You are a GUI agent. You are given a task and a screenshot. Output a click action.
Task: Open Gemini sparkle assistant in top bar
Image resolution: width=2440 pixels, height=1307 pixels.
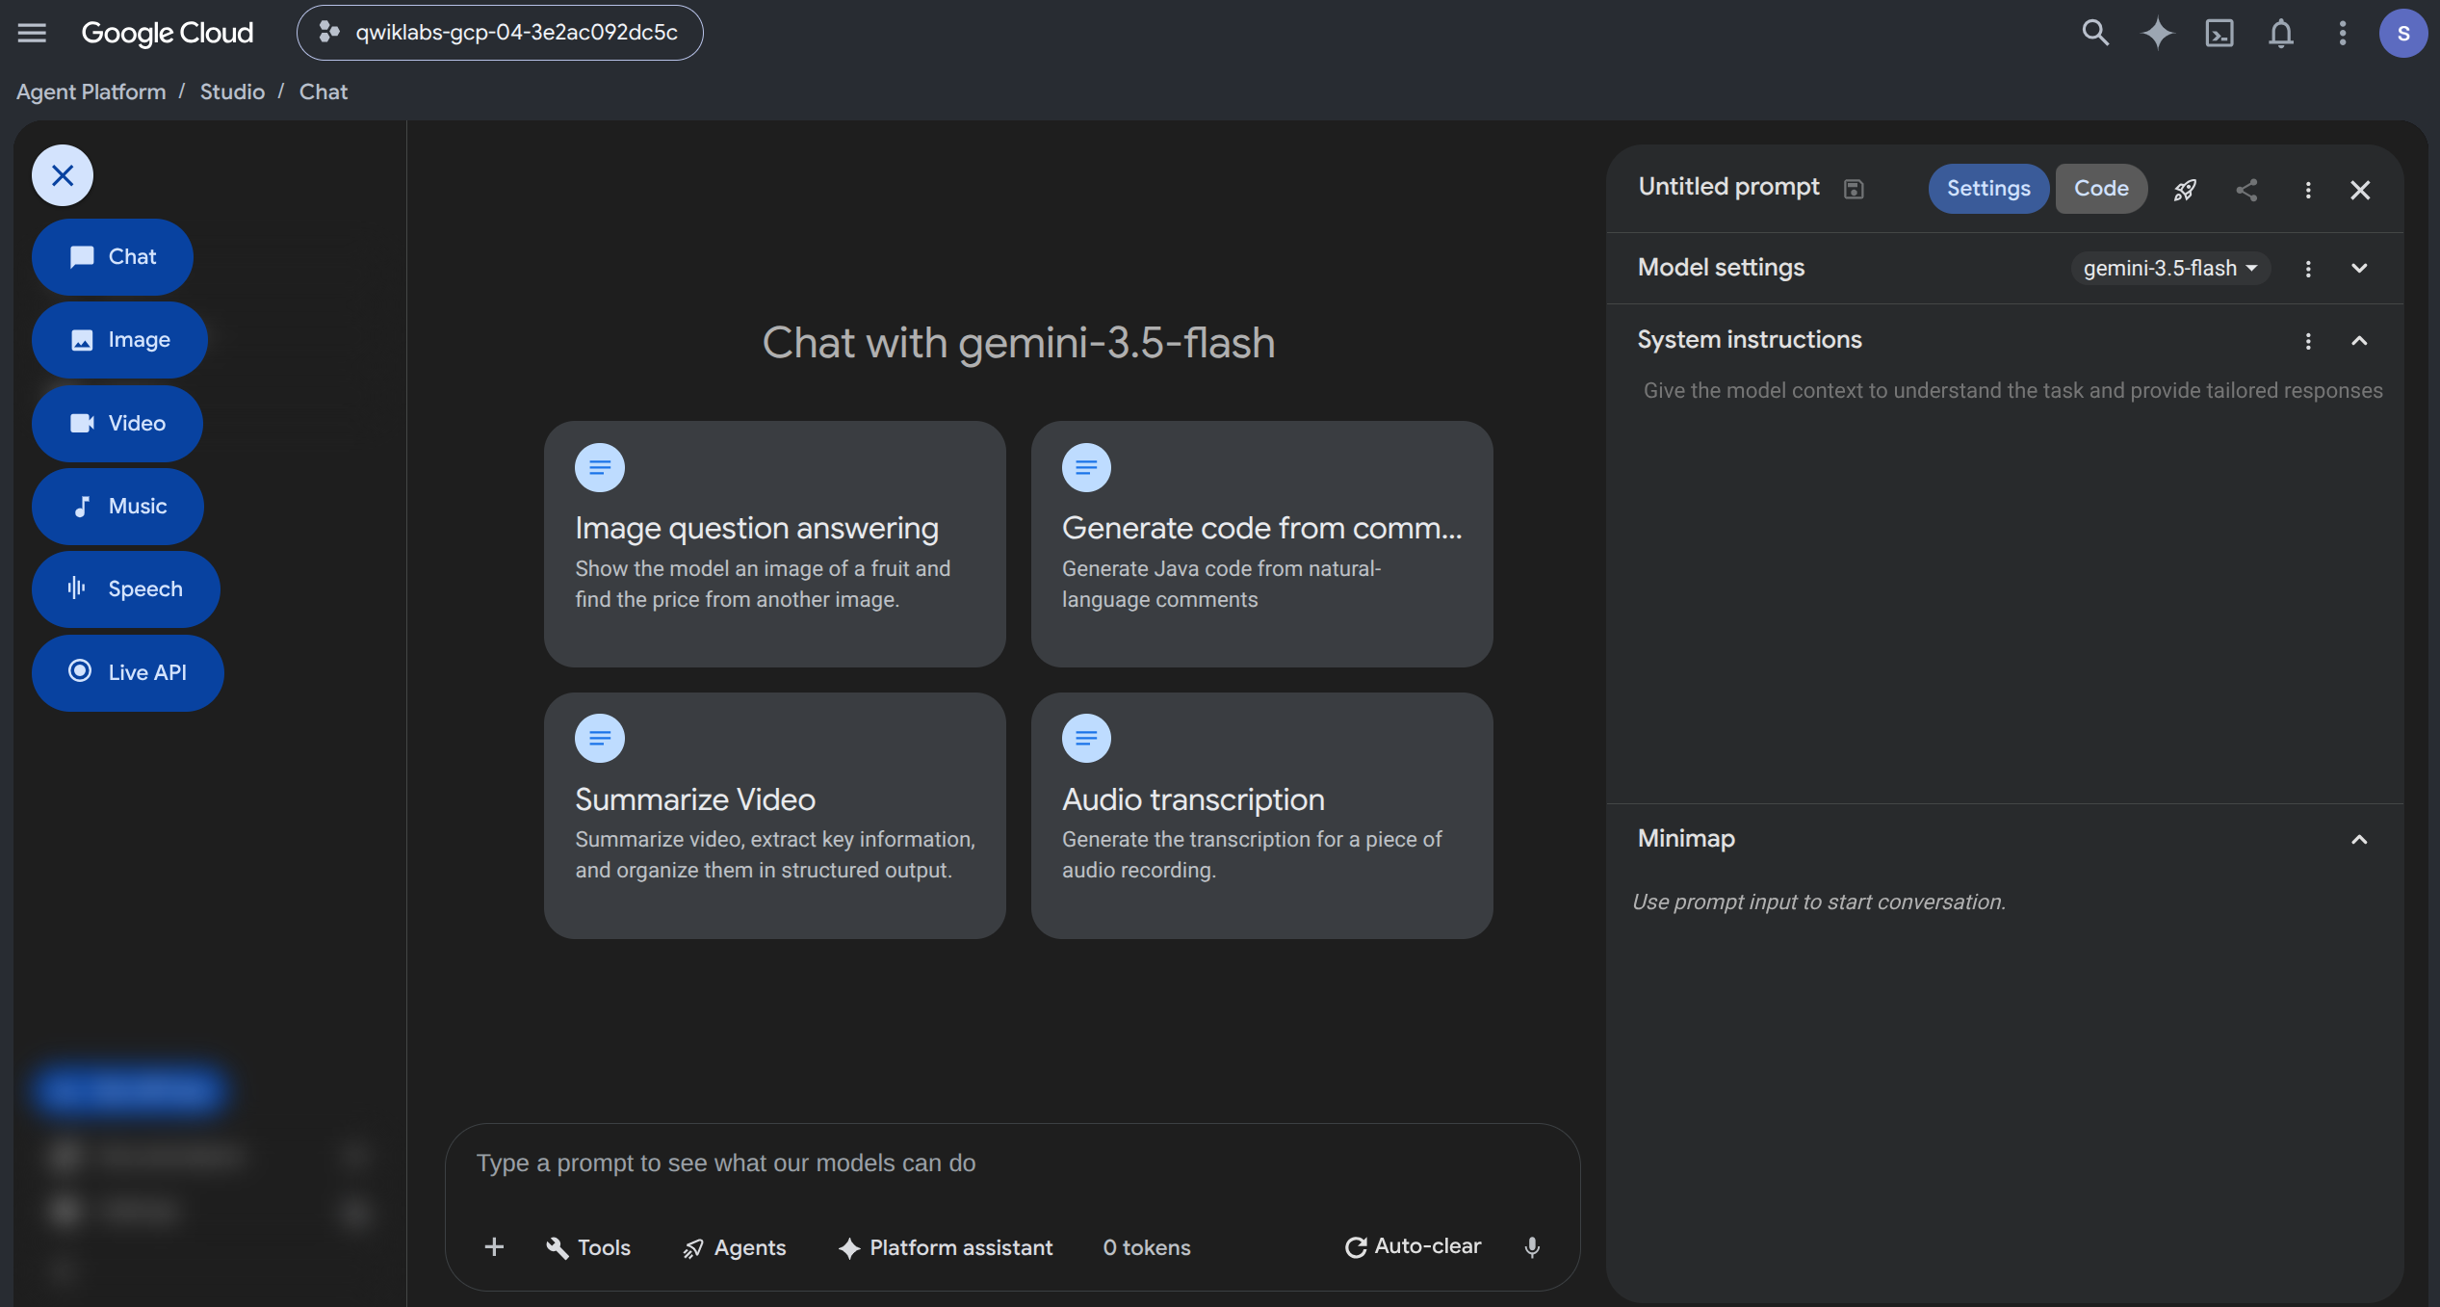coord(2157,33)
